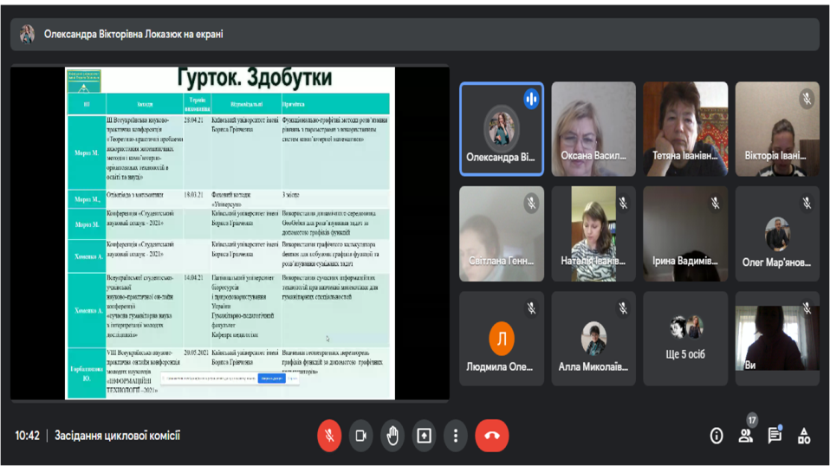Click muted mic icon on Алла's tile

623,308
